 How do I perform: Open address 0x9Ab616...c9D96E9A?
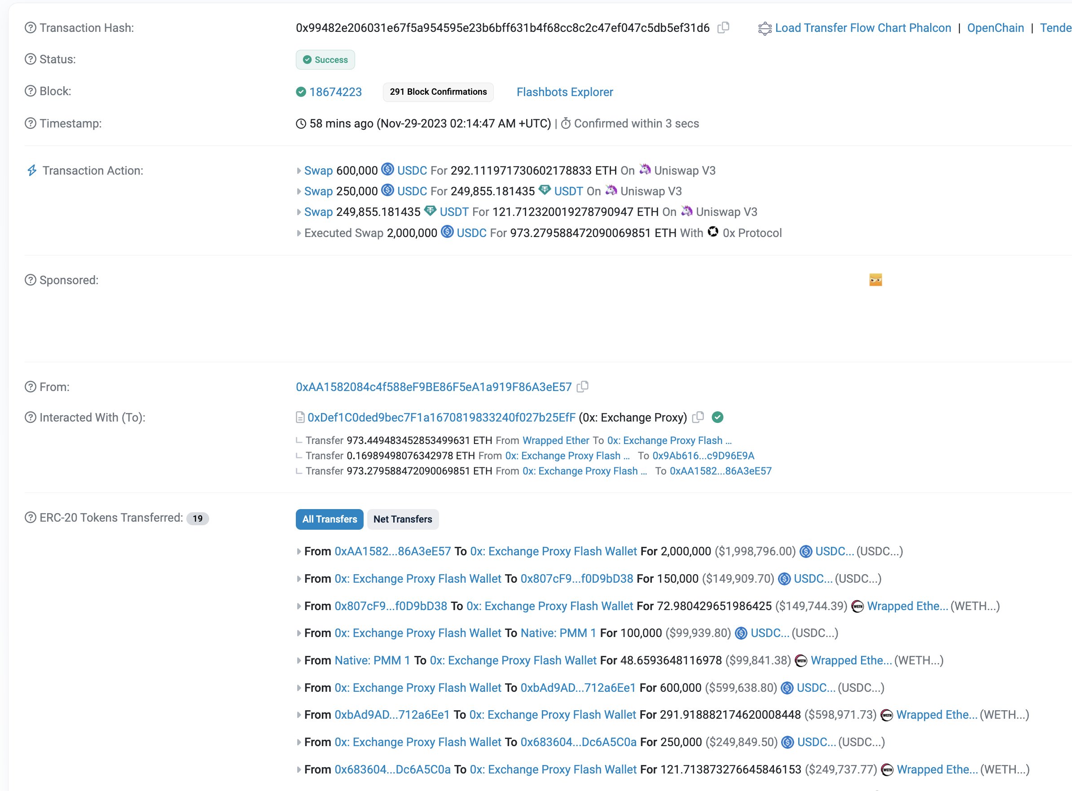click(x=703, y=456)
